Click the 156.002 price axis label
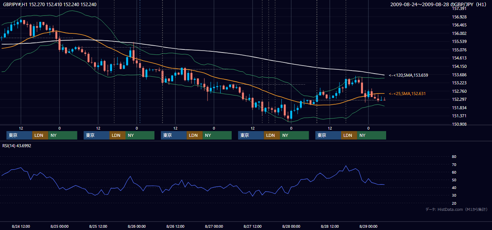The height and width of the screenshot is (230, 492). pyautogui.click(x=459, y=33)
